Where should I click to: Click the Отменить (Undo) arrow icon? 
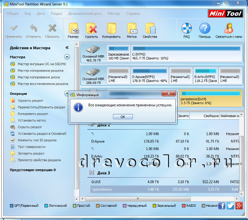(34, 28)
